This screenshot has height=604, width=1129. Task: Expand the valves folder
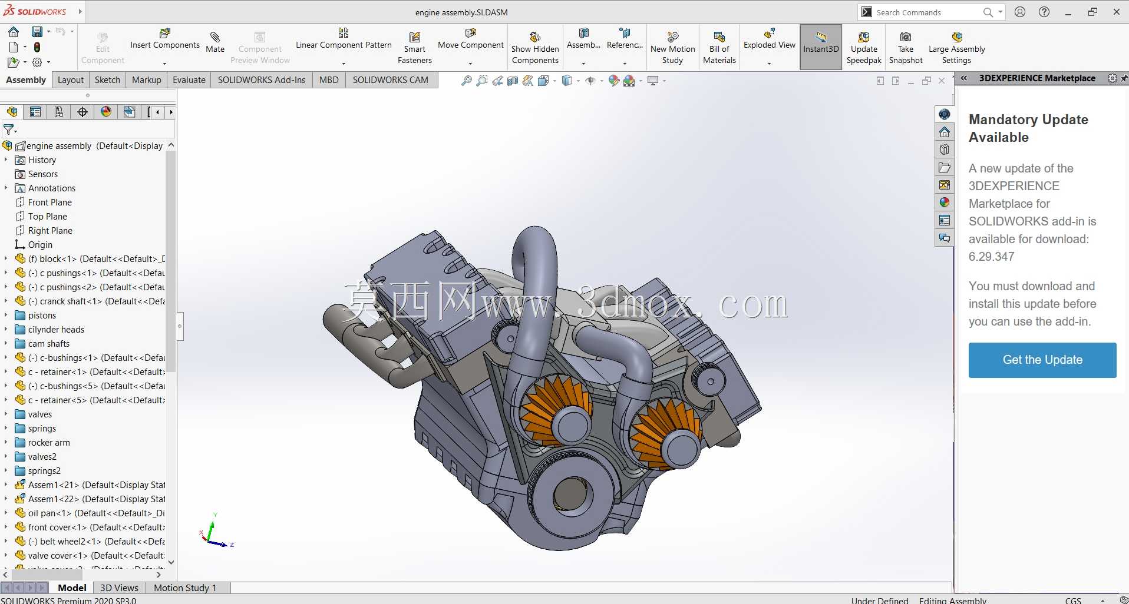pos(6,414)
